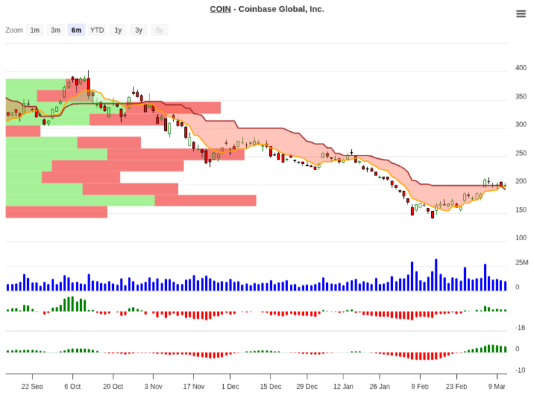
Task: Choose the 1y zoom range
Action: pyautogui.click(x=118, y=30)
